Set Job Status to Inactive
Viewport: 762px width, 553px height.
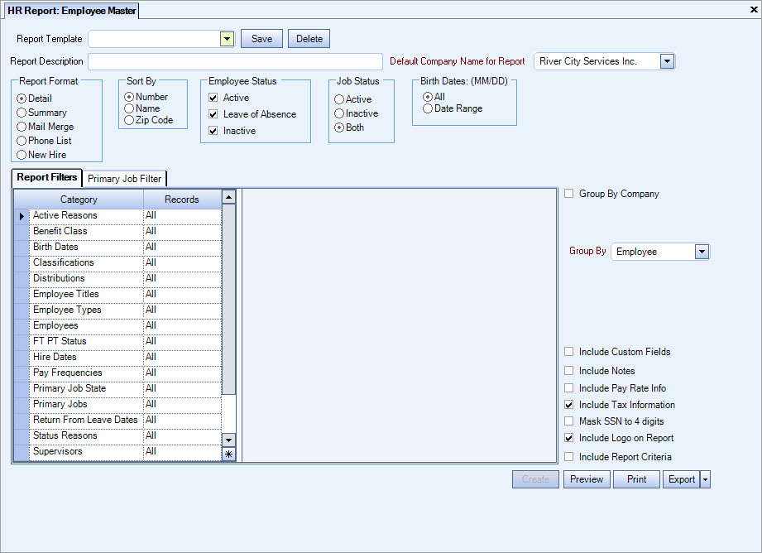click(341, 113)
